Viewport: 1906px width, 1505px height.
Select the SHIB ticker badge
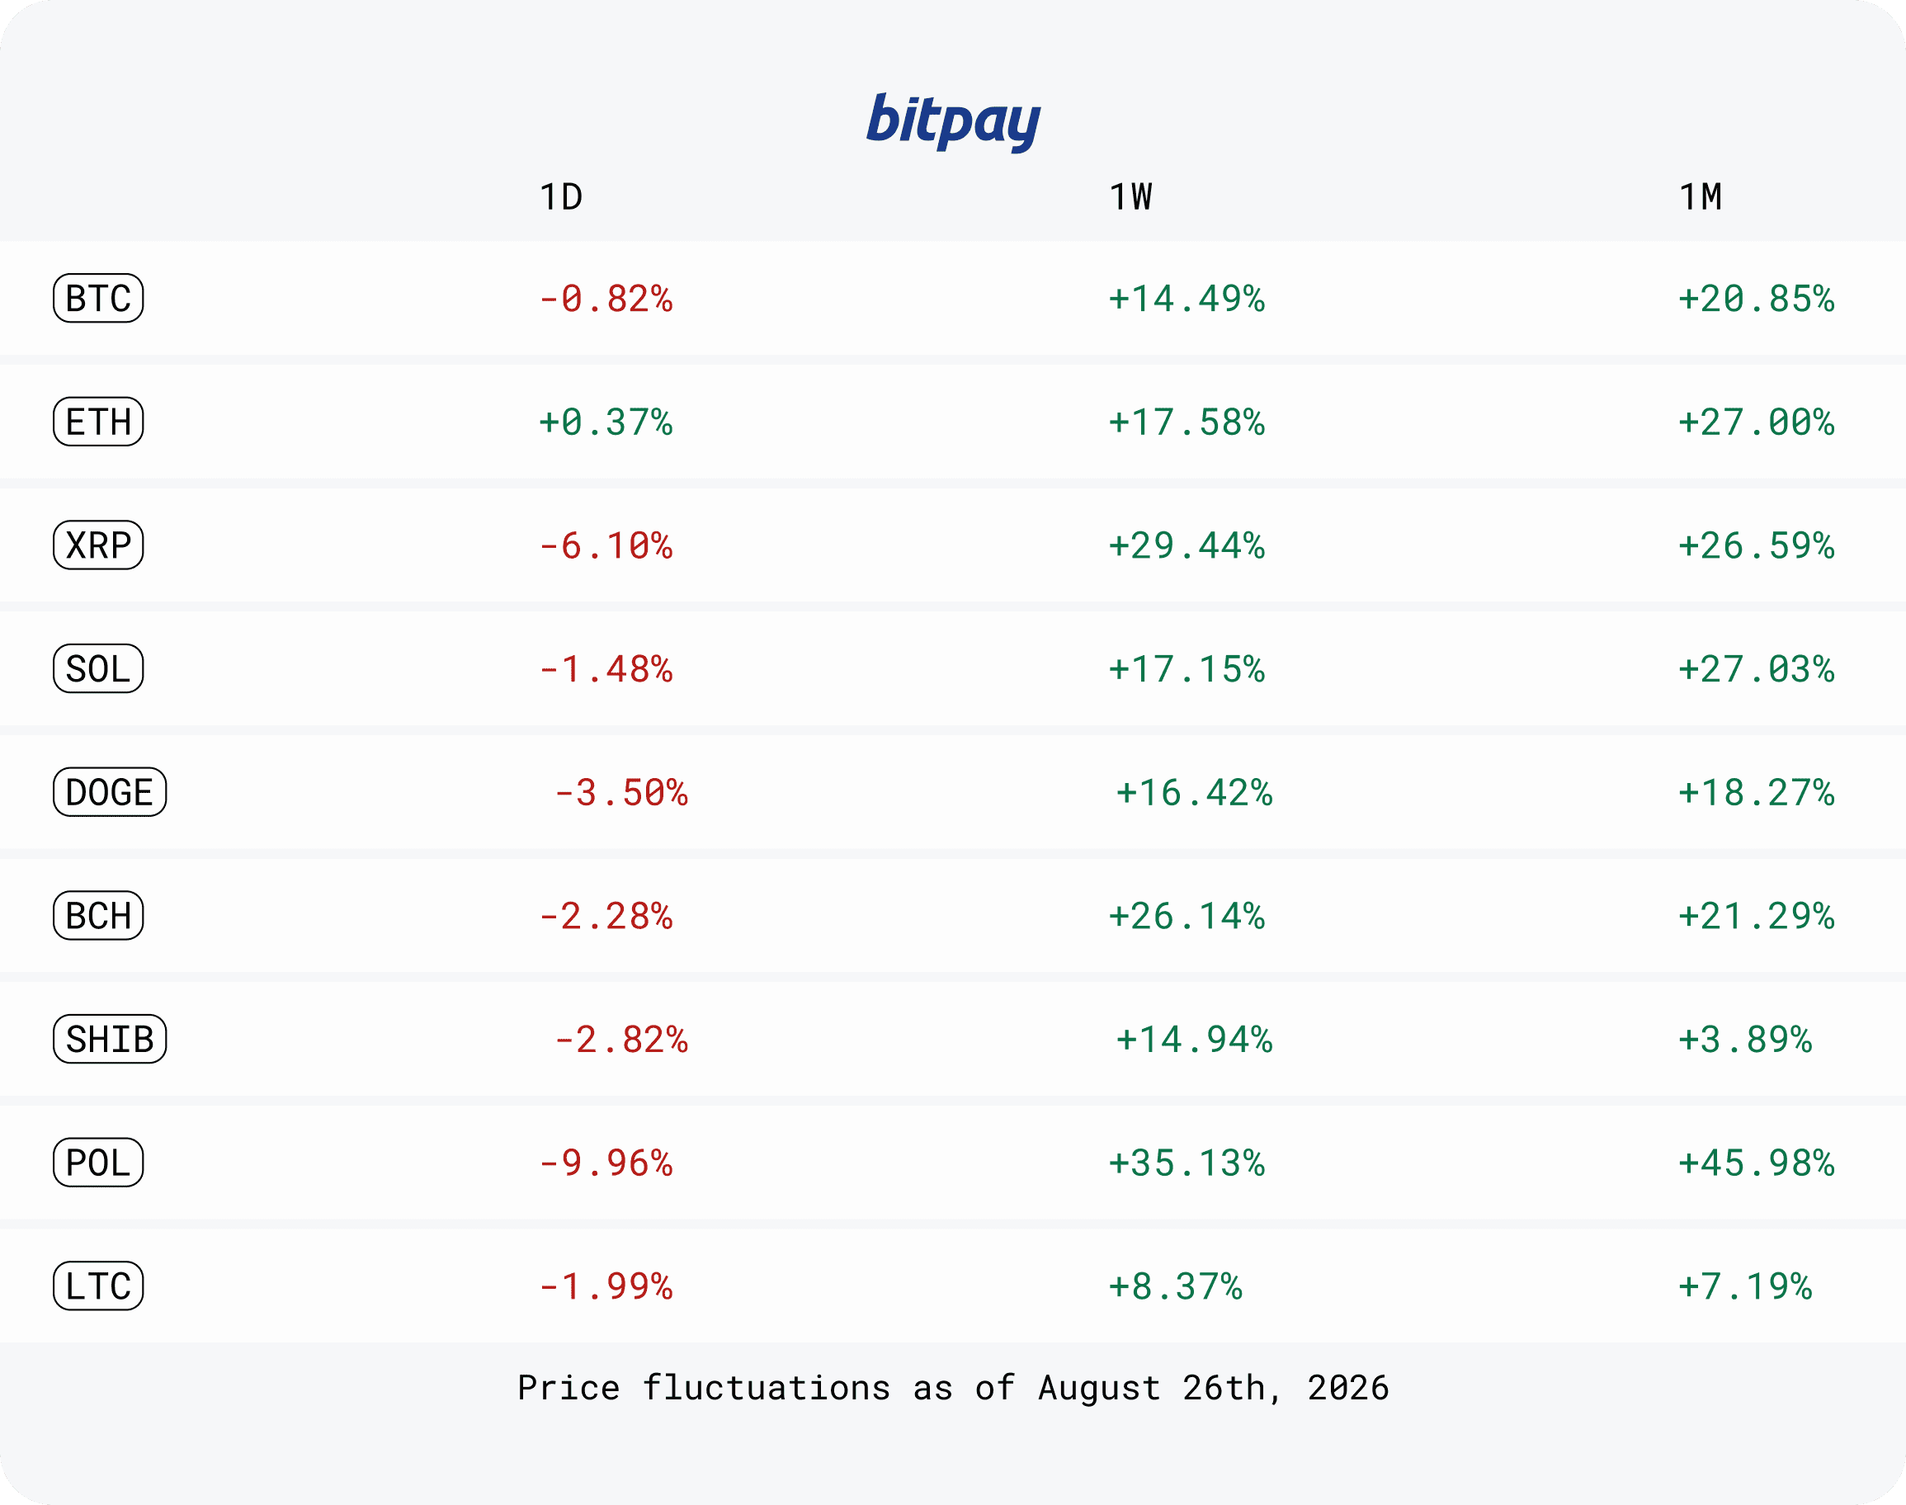(x=109, y=1038)
